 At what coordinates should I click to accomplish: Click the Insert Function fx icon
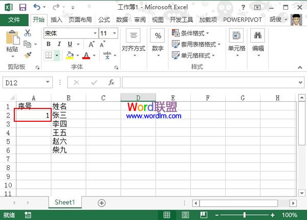pos(111,82)
